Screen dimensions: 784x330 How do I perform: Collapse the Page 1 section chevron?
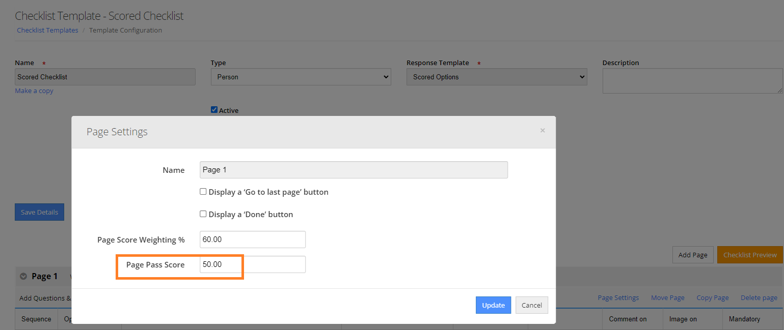point(23,276)
